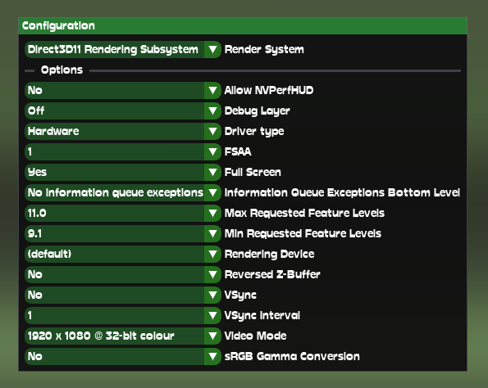Click the 'Options' section heading
The image size is (488, 388).
click(x=62, y=70)
